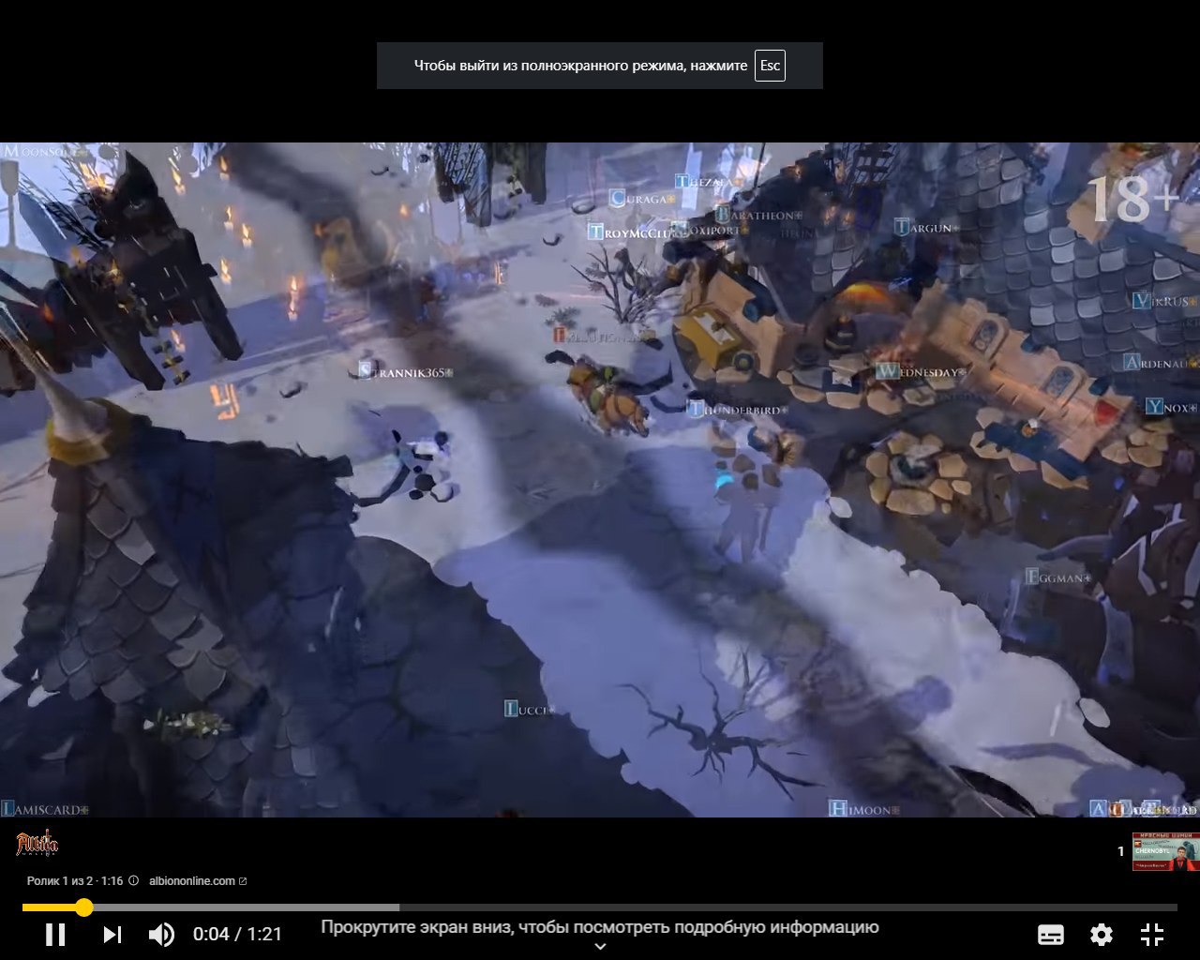Image resolution: width=1200 pixels, height=960 pixels.
Task: Click the yellow progress bar scrubber
Action: 84,907
